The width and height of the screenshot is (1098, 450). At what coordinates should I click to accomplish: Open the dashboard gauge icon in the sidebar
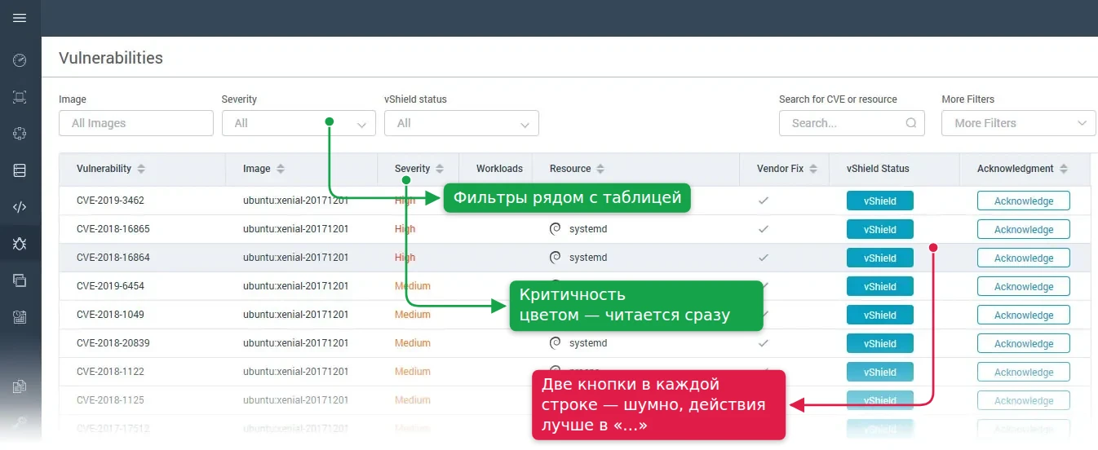pos(20,60)
